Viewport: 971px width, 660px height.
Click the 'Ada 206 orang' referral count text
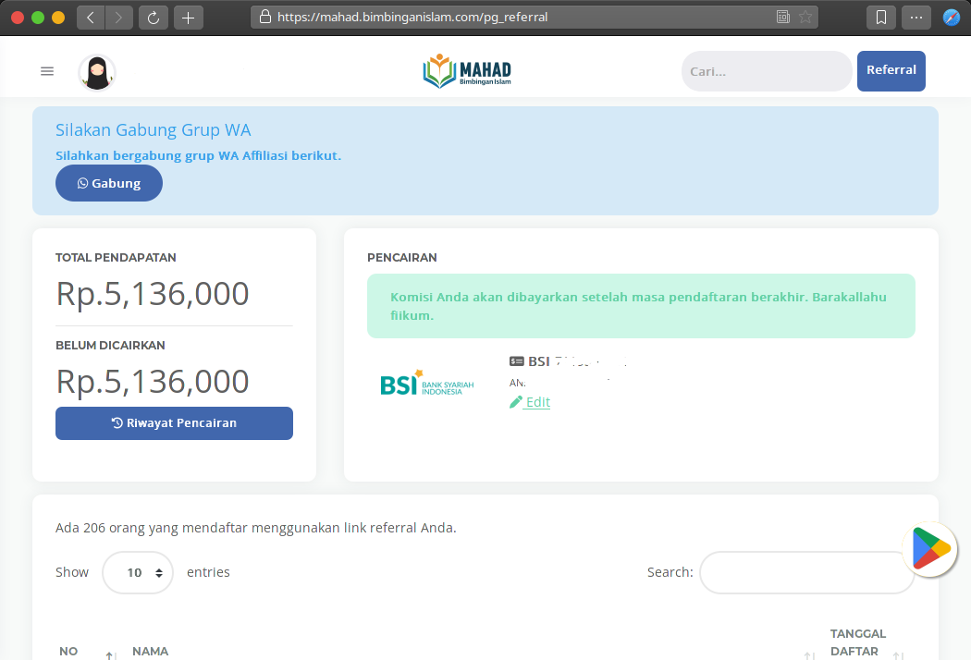click(256, 528)
